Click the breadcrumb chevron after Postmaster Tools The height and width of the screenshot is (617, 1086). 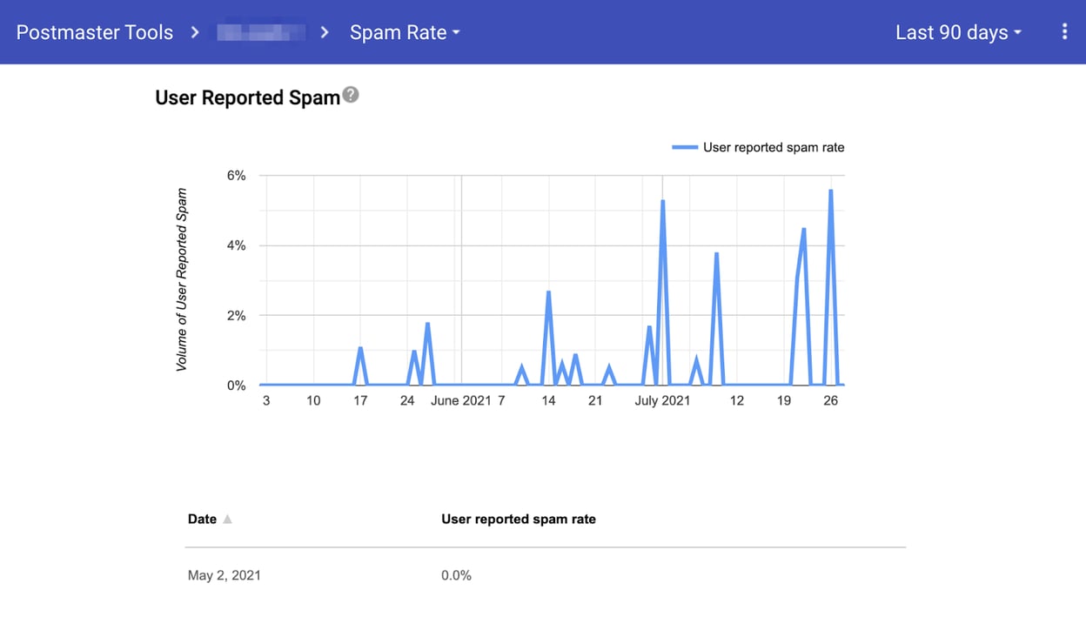pyautogui.click(x=195, y=31)
